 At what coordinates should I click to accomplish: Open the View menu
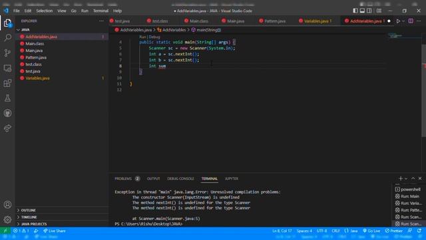click(x=62, y=11)
